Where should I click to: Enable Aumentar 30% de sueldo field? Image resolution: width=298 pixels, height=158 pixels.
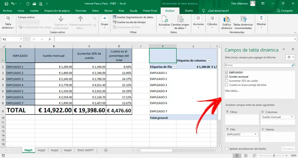click(x=227, y=80)
